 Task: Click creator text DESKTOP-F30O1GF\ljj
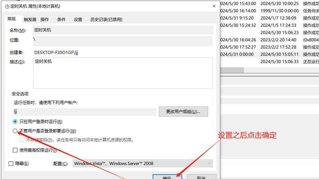click(x=56, y=52)
